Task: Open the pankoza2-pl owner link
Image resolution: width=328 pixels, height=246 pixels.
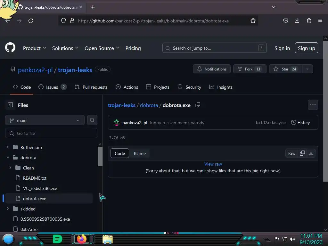Action: click(x=35, y=70)
